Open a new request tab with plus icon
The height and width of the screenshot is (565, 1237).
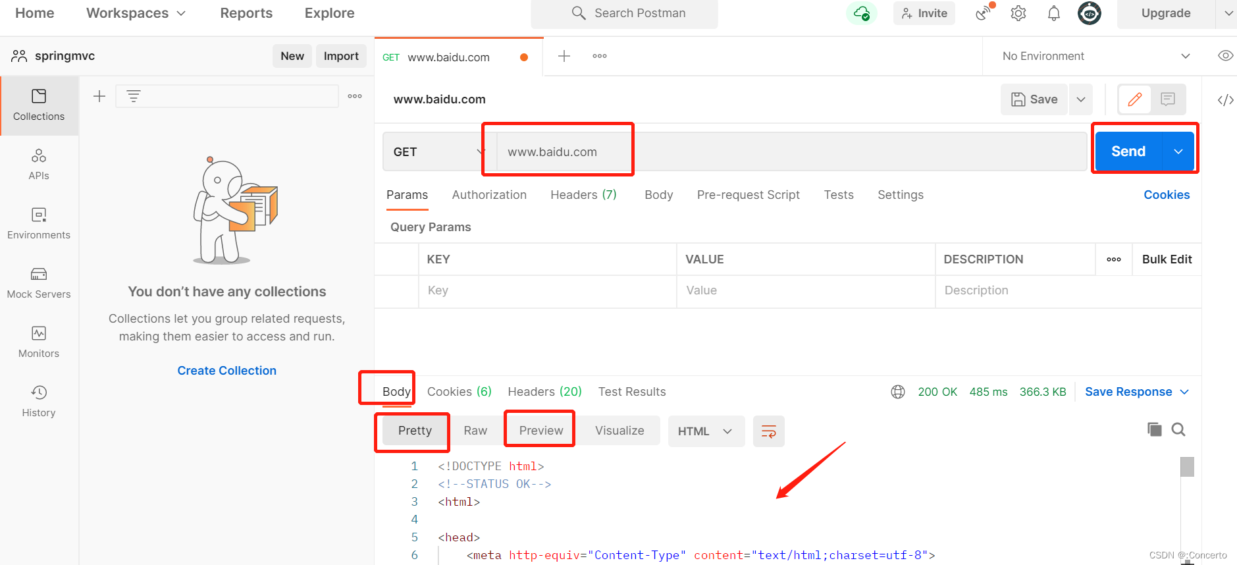pos(564,56)
